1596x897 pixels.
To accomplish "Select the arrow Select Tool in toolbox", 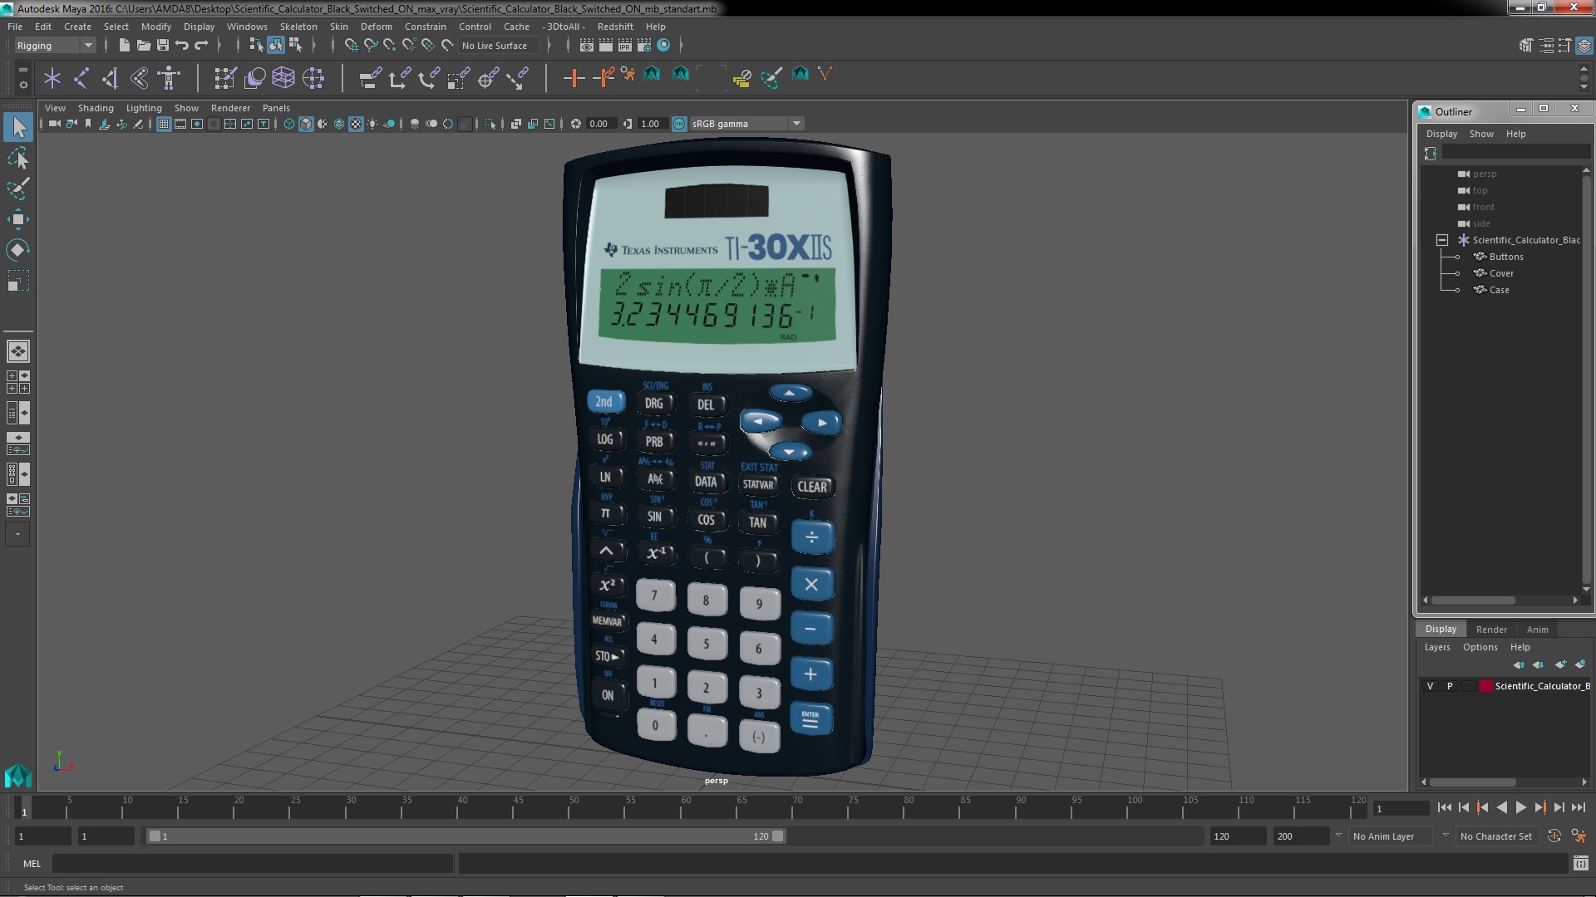I will coord(18,127).
